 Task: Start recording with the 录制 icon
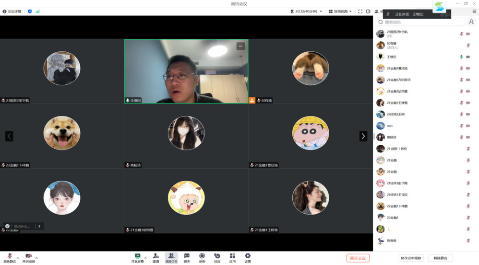point(202,257)
